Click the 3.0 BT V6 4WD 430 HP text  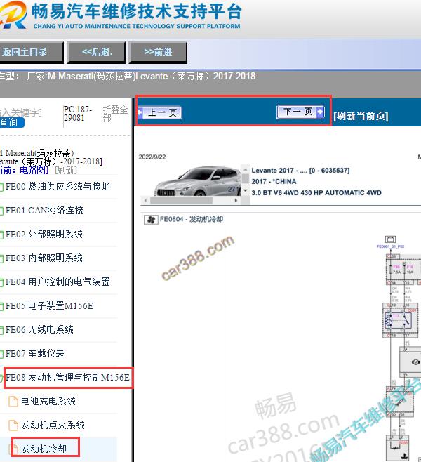[316, 192]
